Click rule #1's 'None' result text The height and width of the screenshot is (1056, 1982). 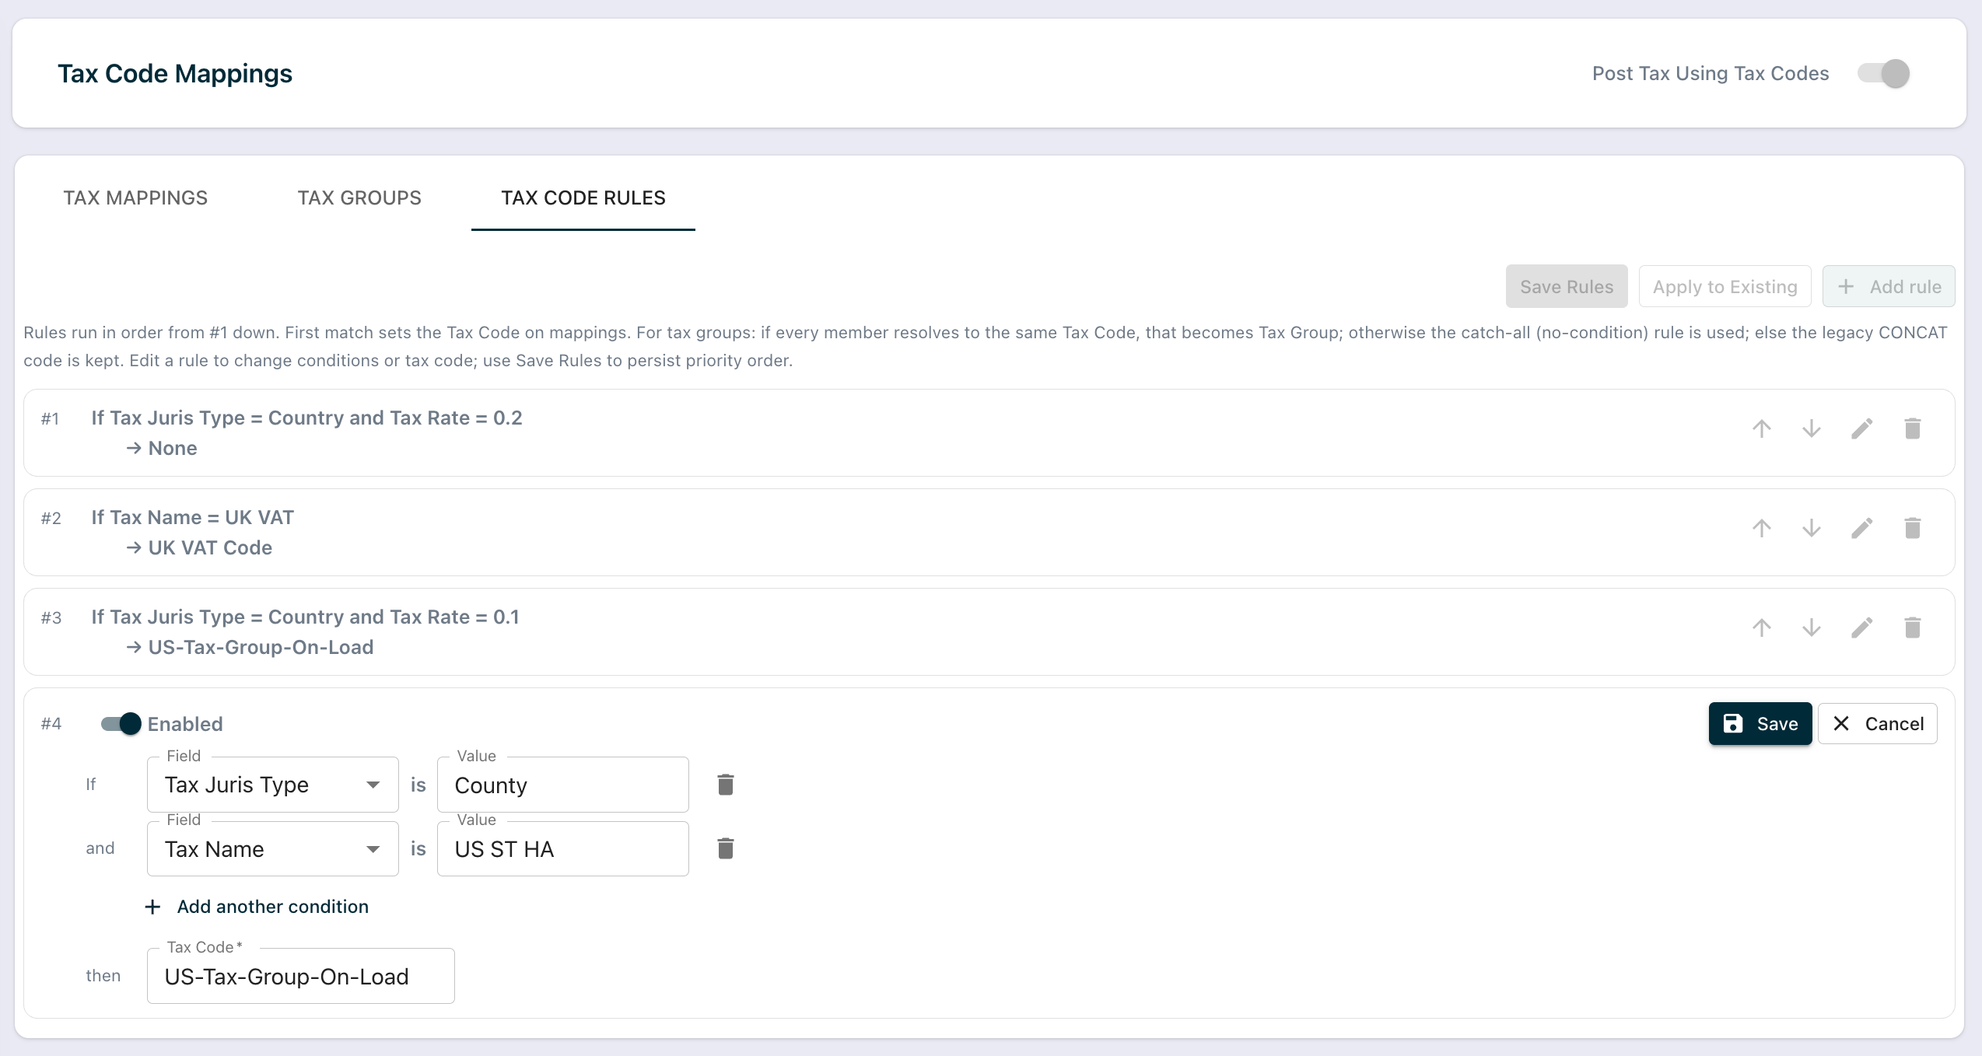coord(173,449)
